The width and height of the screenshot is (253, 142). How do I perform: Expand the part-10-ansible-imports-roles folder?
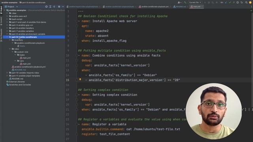pos(7,73)
